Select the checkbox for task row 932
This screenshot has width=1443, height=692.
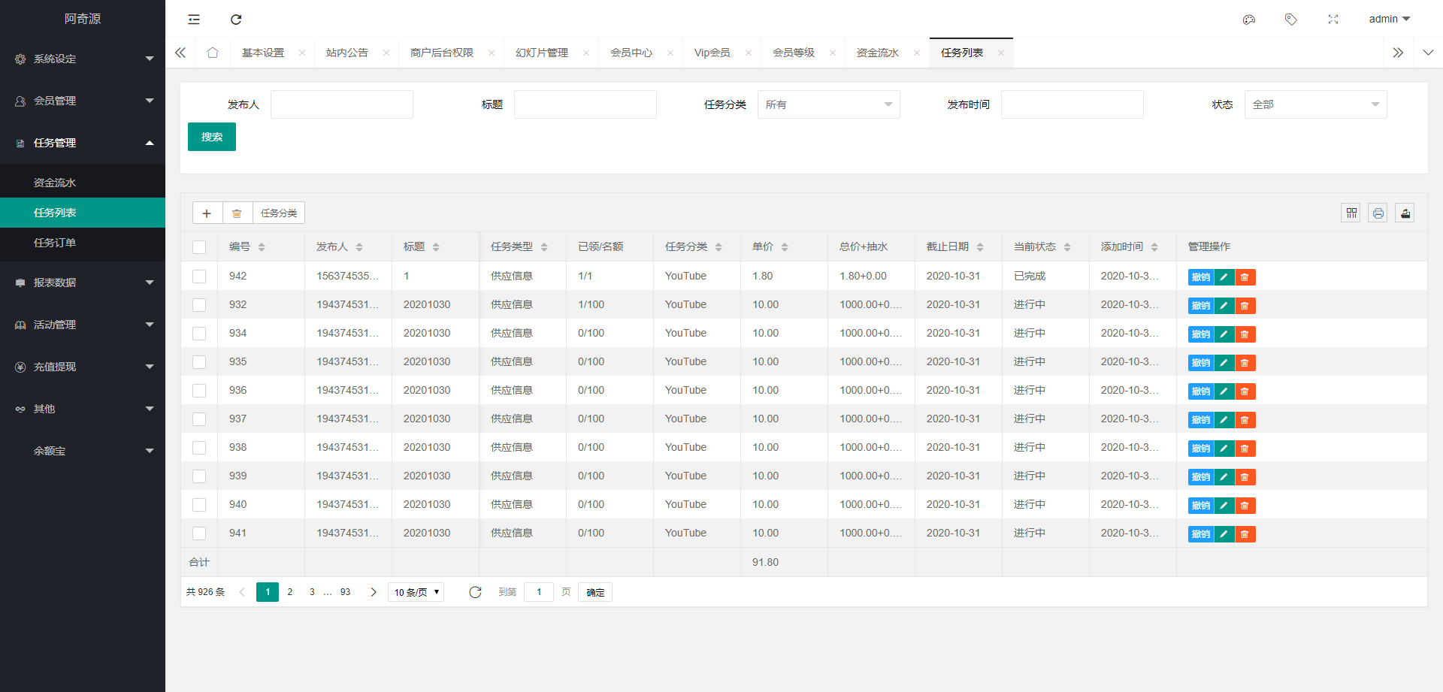click(199, 305)
